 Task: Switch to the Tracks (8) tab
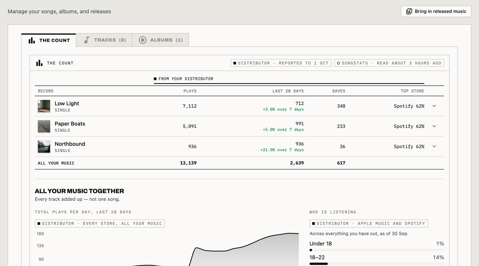(104, 40)
